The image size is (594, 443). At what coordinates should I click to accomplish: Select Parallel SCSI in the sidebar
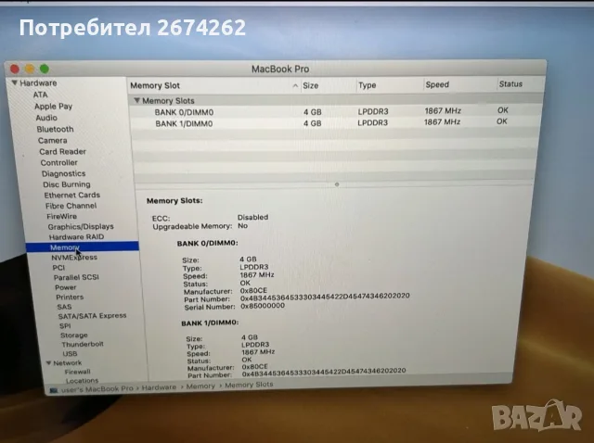76,277
